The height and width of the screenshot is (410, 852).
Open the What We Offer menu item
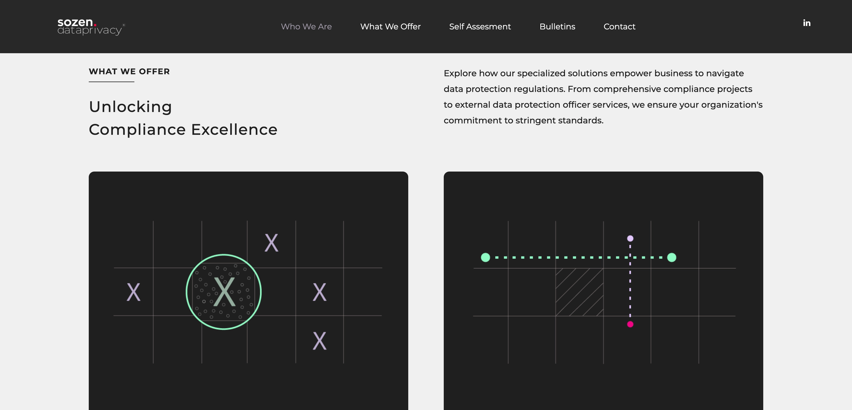point(390,26)
